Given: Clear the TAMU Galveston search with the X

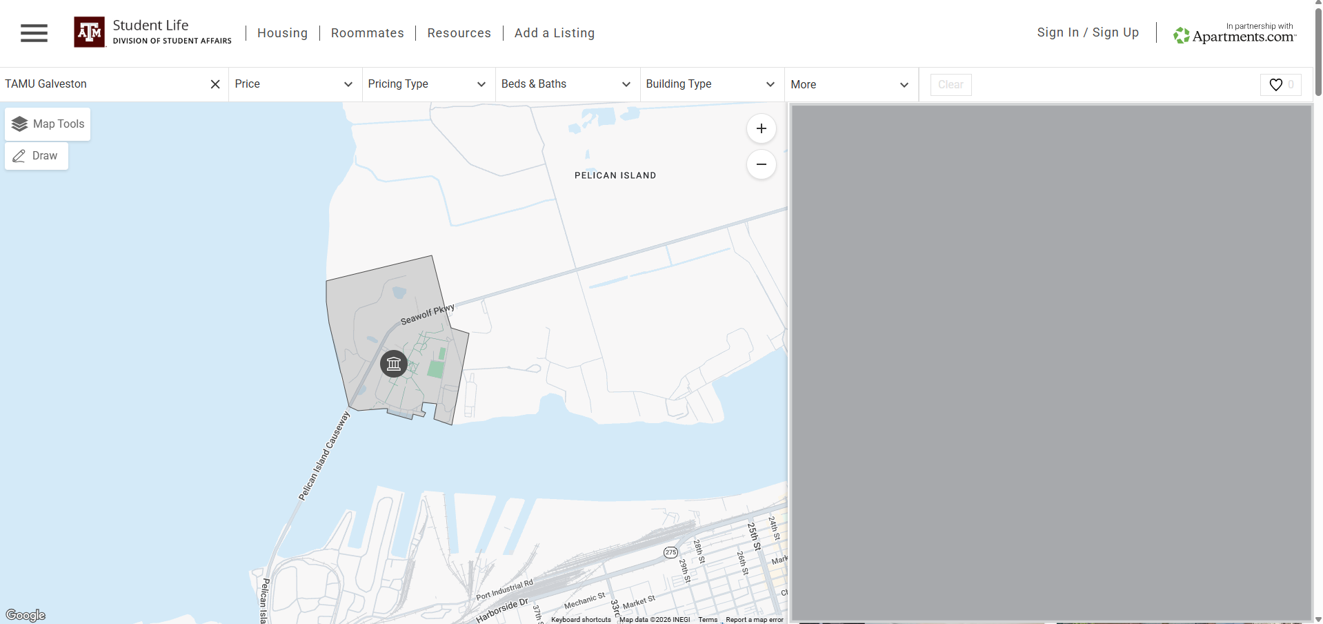Looking at the screenshot, I should (215, 84).
